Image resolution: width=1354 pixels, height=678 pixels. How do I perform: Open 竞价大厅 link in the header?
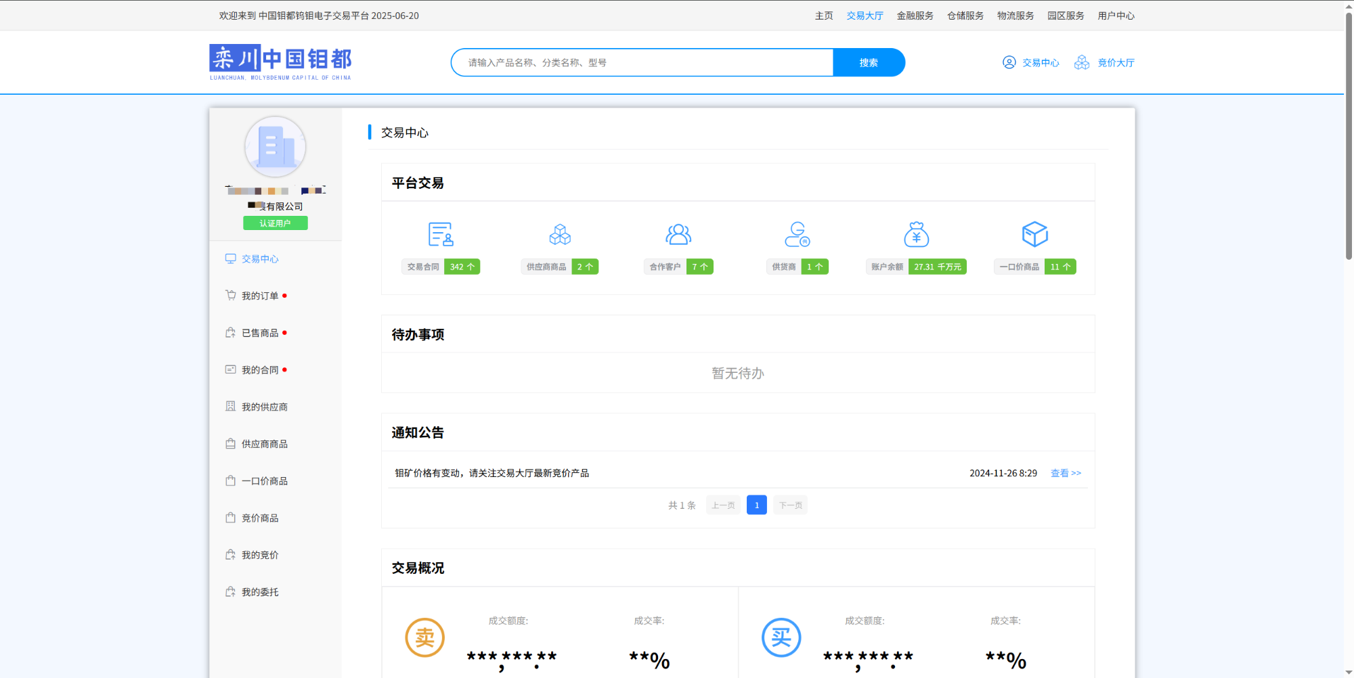(1115, 62)
